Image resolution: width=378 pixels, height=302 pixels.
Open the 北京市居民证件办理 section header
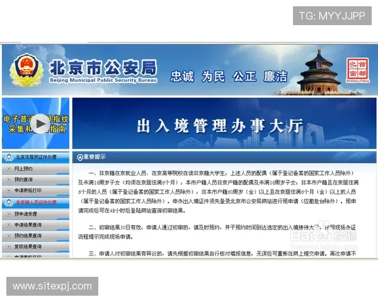point(35,157)
